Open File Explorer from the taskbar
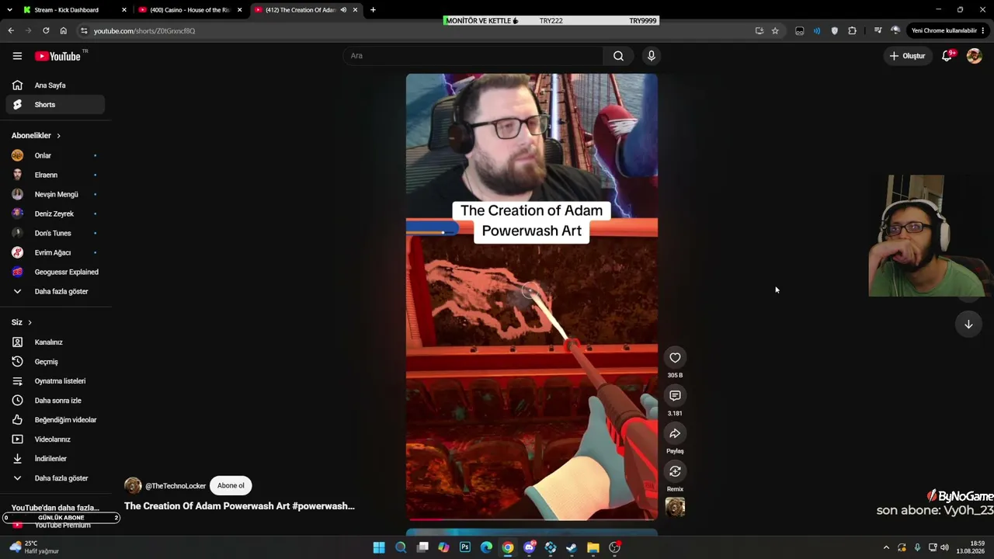This screenshot has height=559, width=994. tap(593, 547)
